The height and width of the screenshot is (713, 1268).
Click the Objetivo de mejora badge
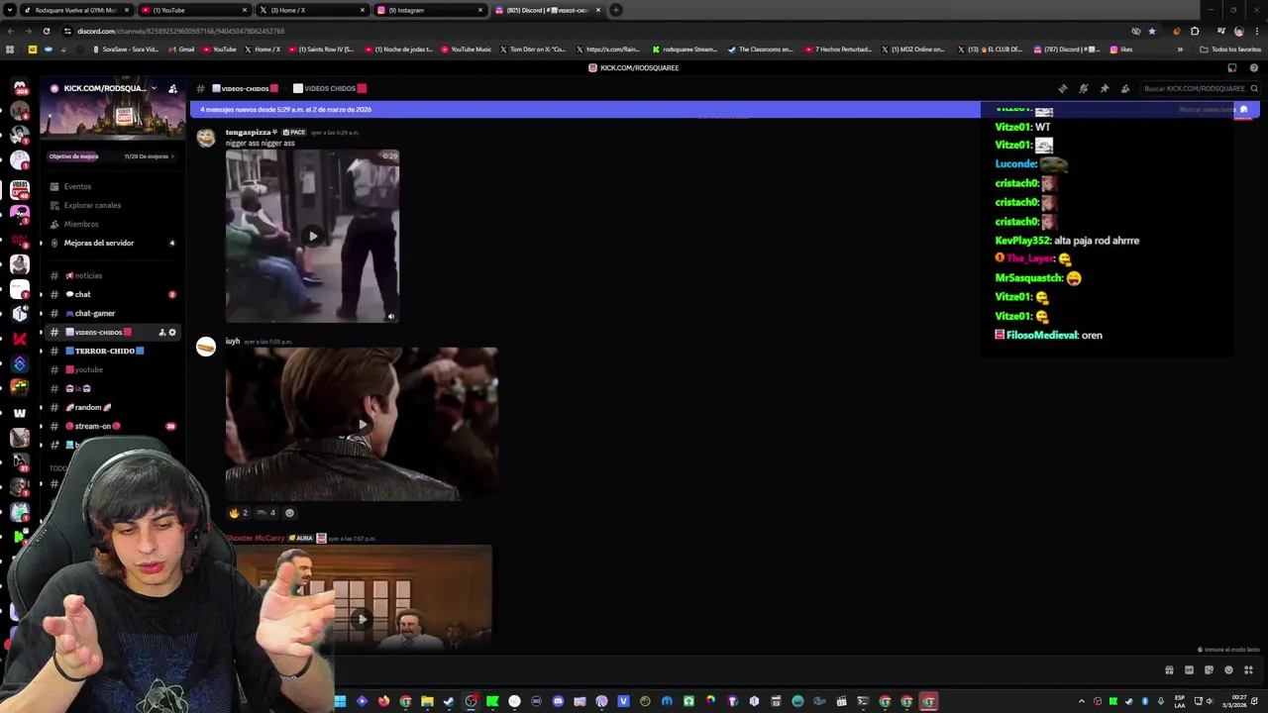click(74, 156)
